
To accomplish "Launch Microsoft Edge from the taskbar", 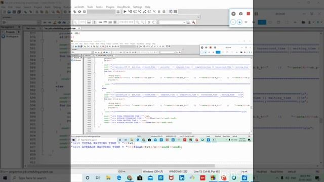I will click(x=119, y=177).
